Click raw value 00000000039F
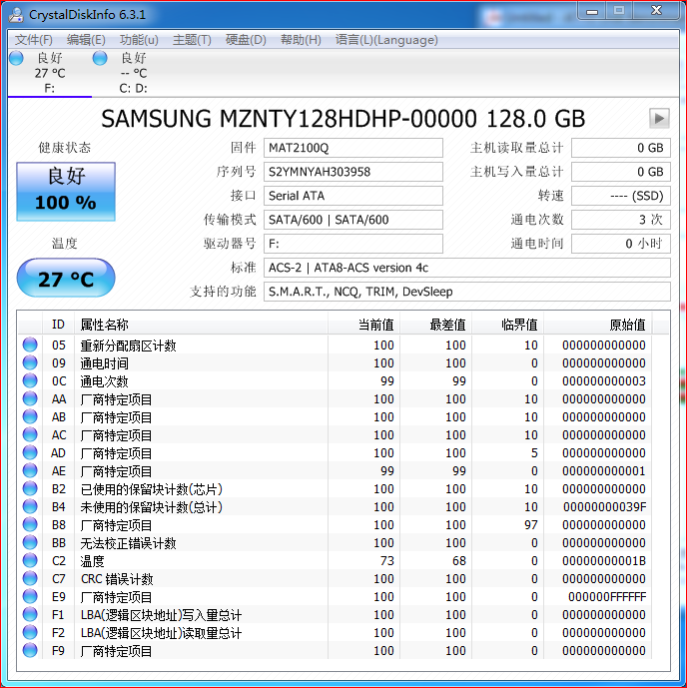687x688 pixels. [x=604, y=507]
